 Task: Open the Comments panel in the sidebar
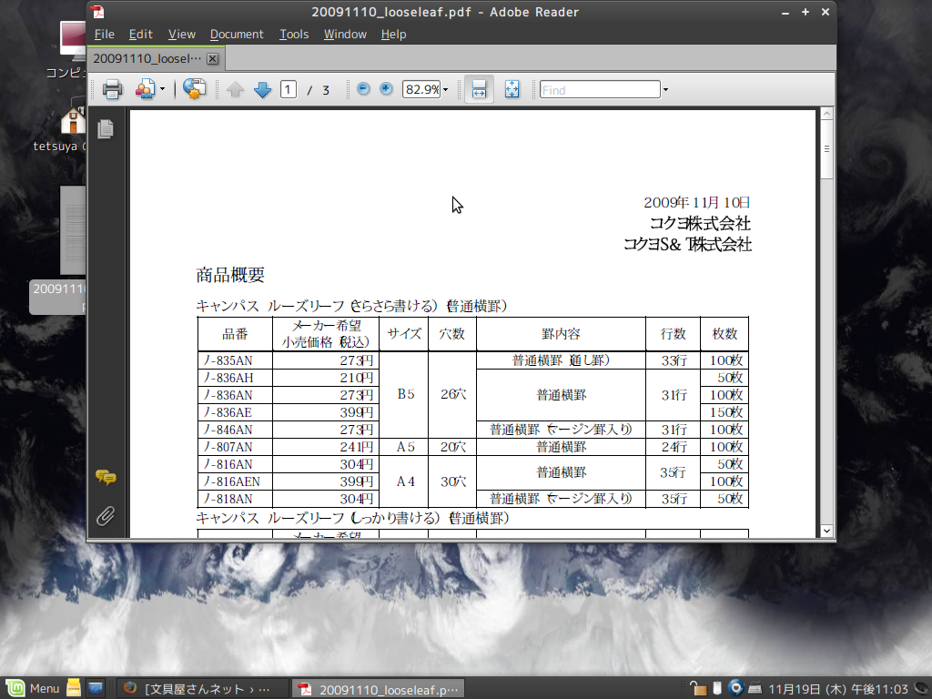click(106, 477)
